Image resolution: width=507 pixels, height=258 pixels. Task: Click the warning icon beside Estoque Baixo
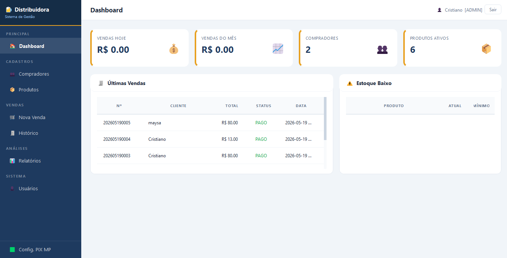[x=350, y=84]
